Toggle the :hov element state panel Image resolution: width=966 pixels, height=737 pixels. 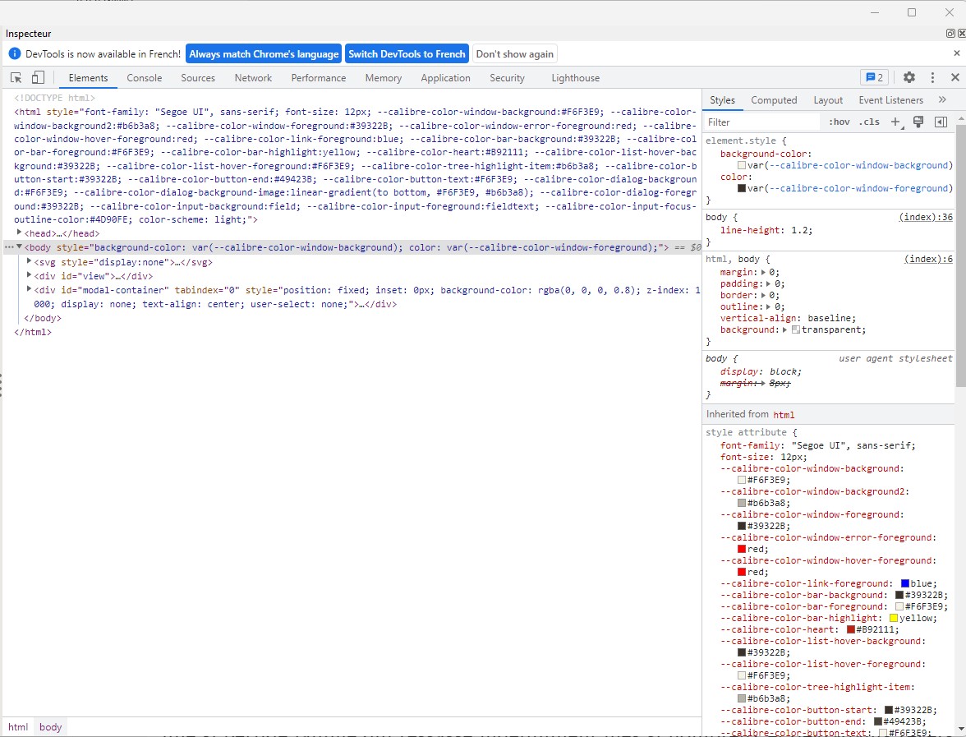pos(839,122)
